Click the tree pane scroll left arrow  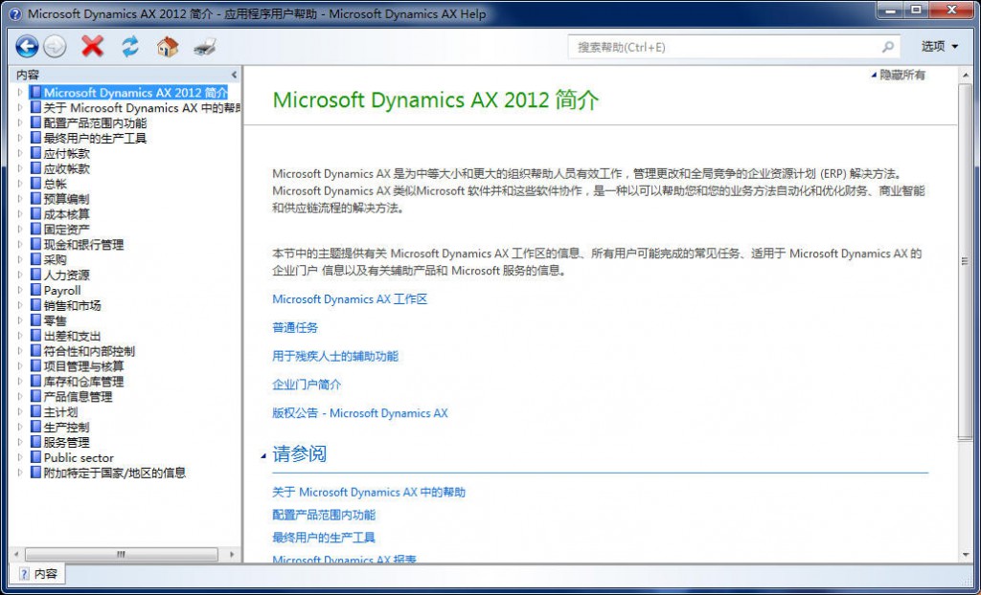(x=16, y=555)
